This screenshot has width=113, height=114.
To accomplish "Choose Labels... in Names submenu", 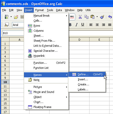I will 87,89.
